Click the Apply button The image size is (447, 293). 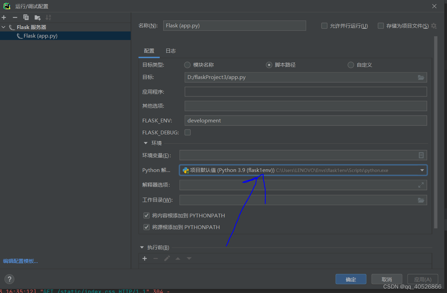pos(423,279)
